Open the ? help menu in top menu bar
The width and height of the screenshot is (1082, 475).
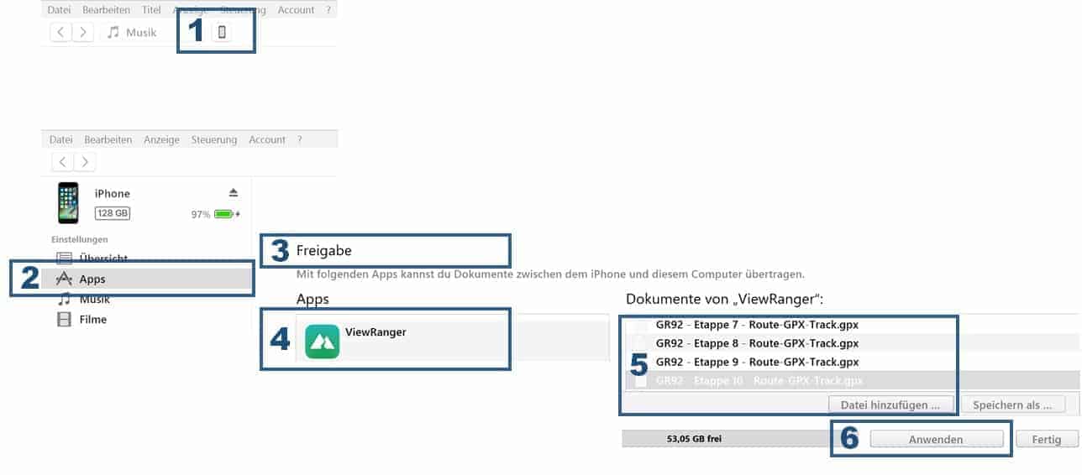pos(329,10)
